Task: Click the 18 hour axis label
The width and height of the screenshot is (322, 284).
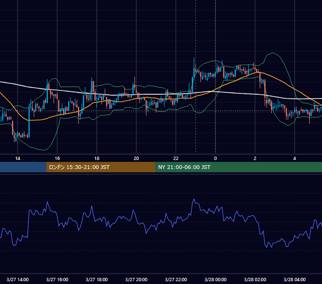Action: click(97, 159)
